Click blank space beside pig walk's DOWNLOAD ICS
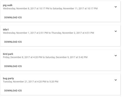The width and height of the screenshot is (122, 97). pos(69,17)
